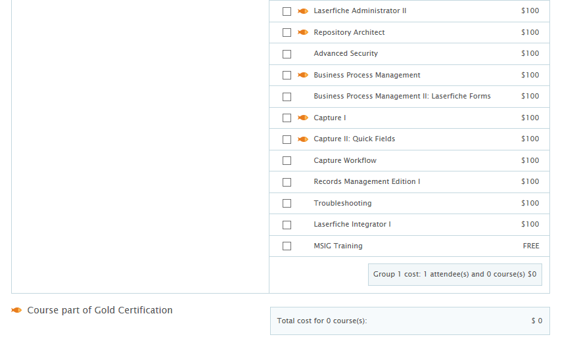Click the Total cost for 0 course(s) text
This screenshot has height=339, width=579.
tap(322, 321)
